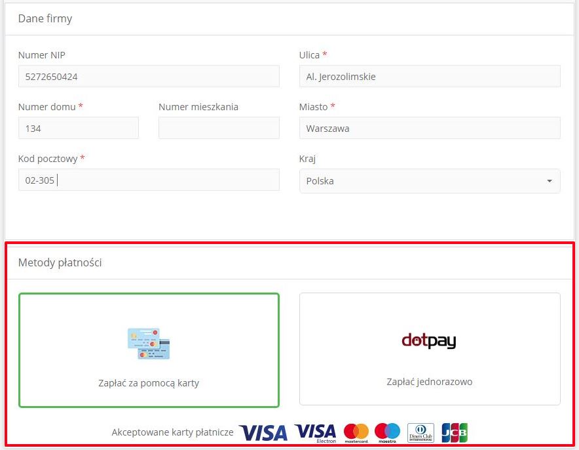This screenshot has width=579, height=450.
Task: Click the Kraj dropdown arrow
Action: [x=550, y=181]
